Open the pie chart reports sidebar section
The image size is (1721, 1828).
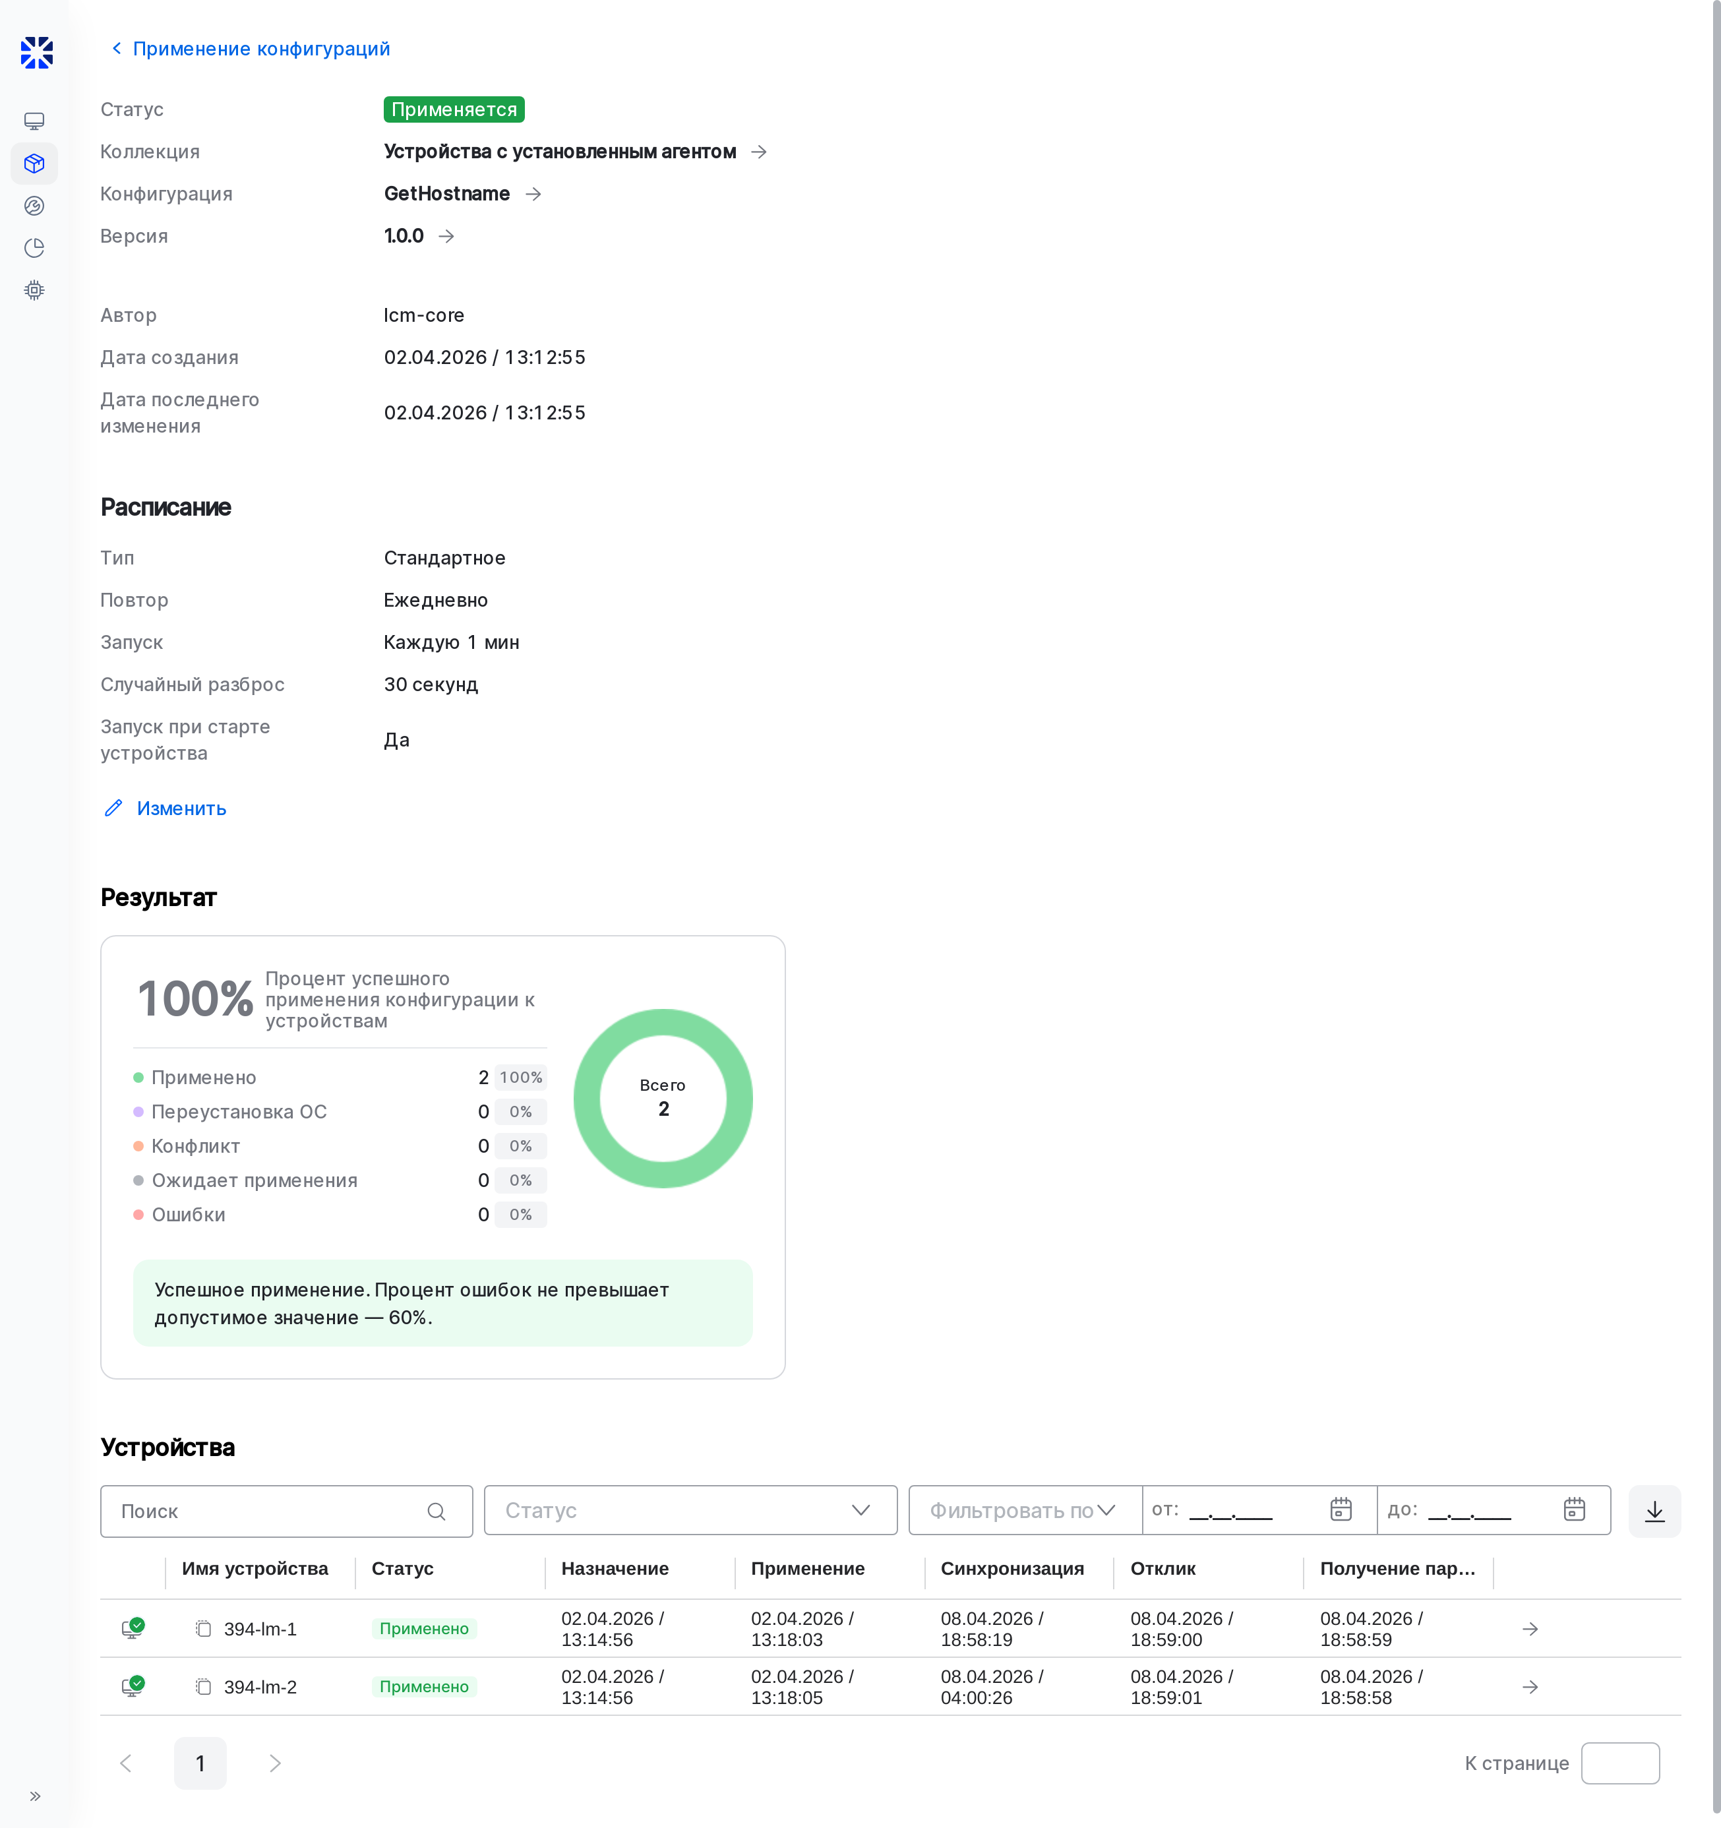point(34,247)
